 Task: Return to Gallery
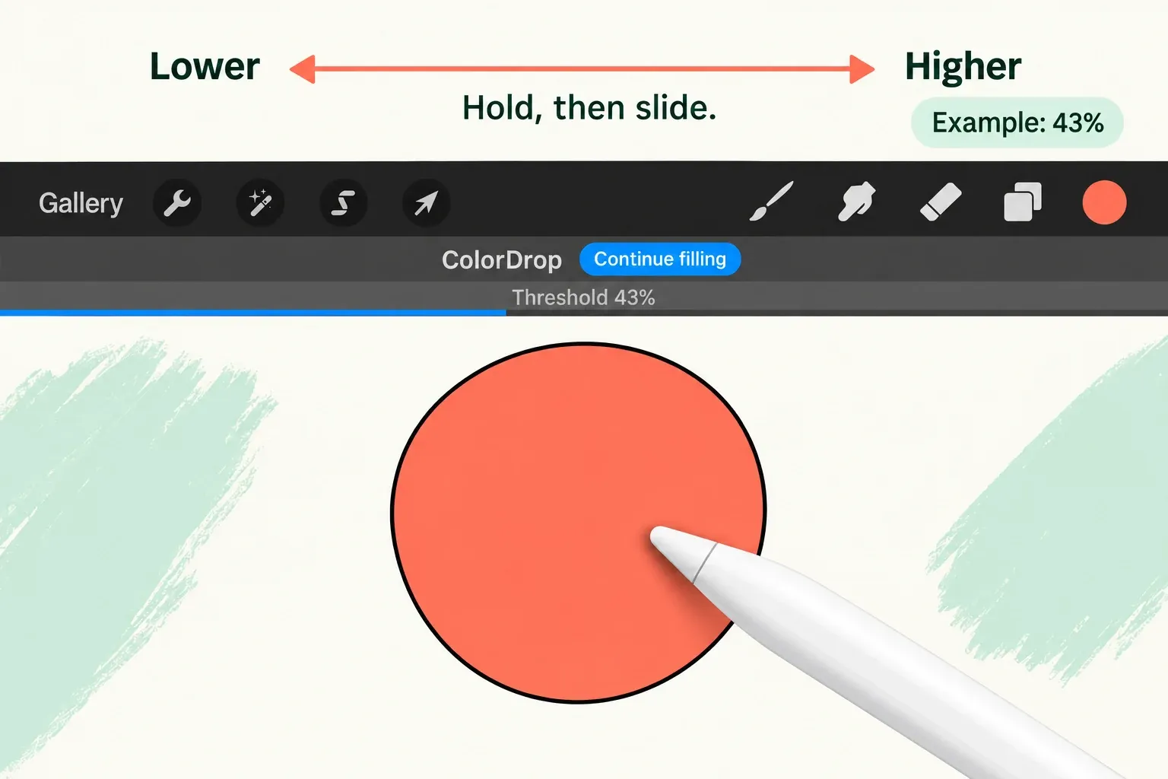[x=81, y=203]
